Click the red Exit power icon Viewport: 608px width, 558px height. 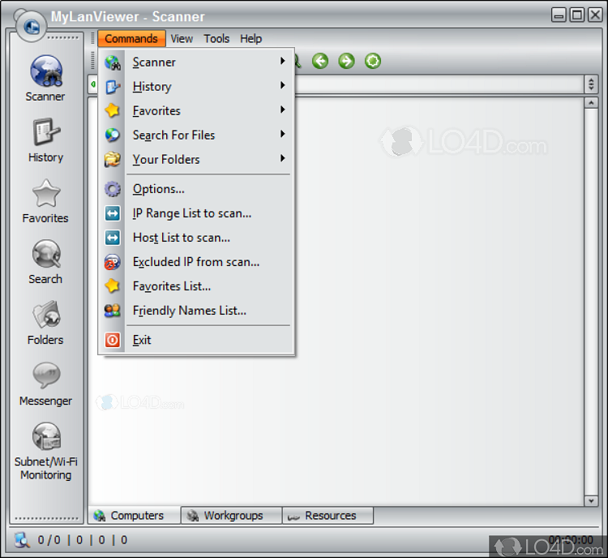113,340
